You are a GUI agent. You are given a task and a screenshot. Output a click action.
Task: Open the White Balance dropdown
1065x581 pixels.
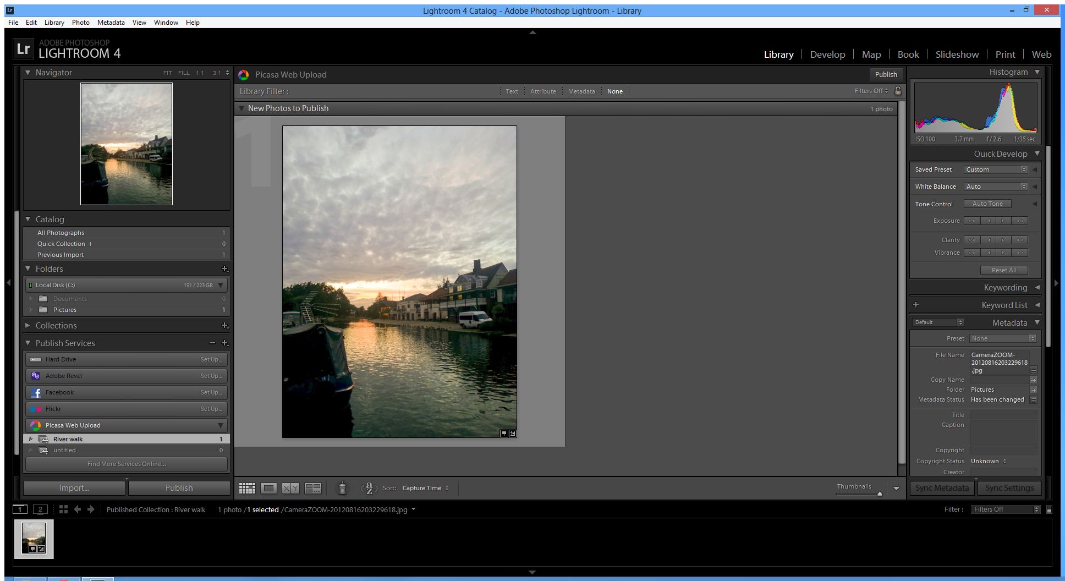[x=995, y=187]
